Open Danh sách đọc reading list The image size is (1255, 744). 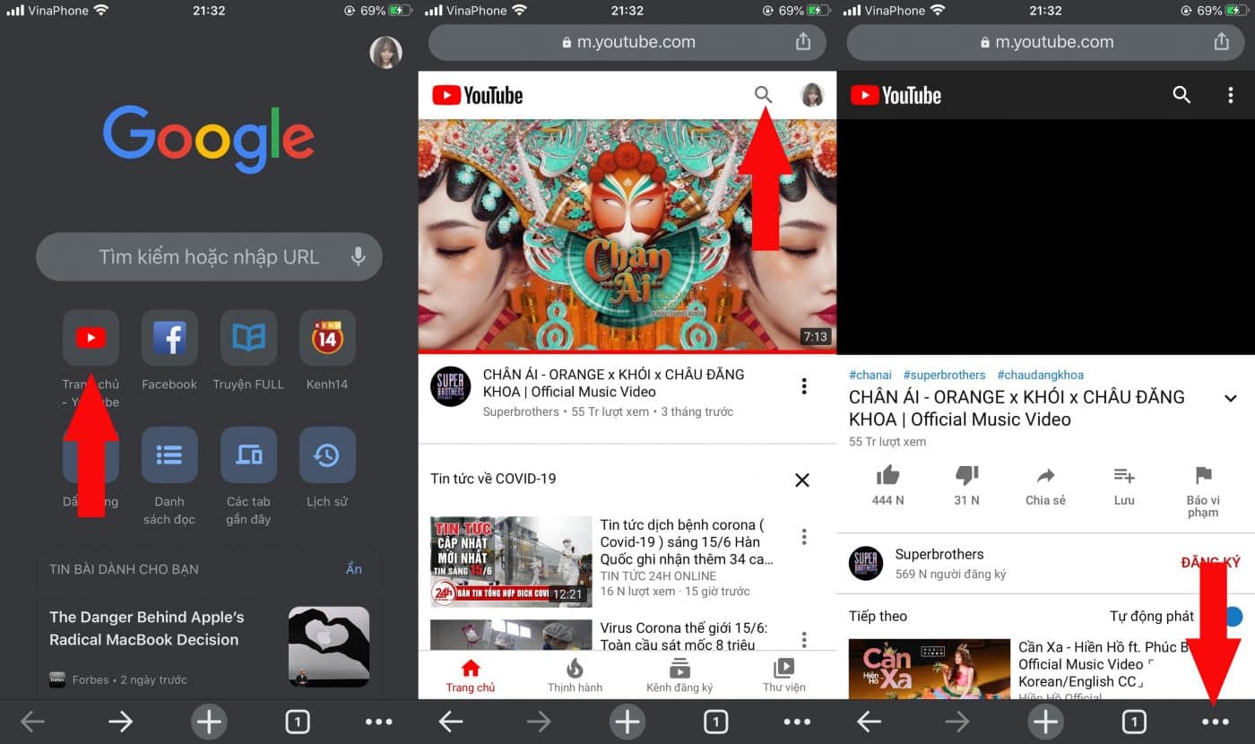point(169,455)
